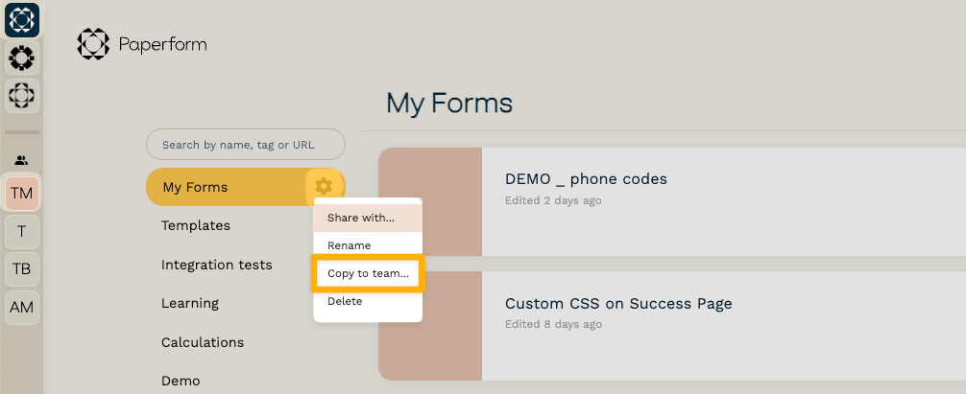Switch to the TB team avatar

click(x=21, y=269)
